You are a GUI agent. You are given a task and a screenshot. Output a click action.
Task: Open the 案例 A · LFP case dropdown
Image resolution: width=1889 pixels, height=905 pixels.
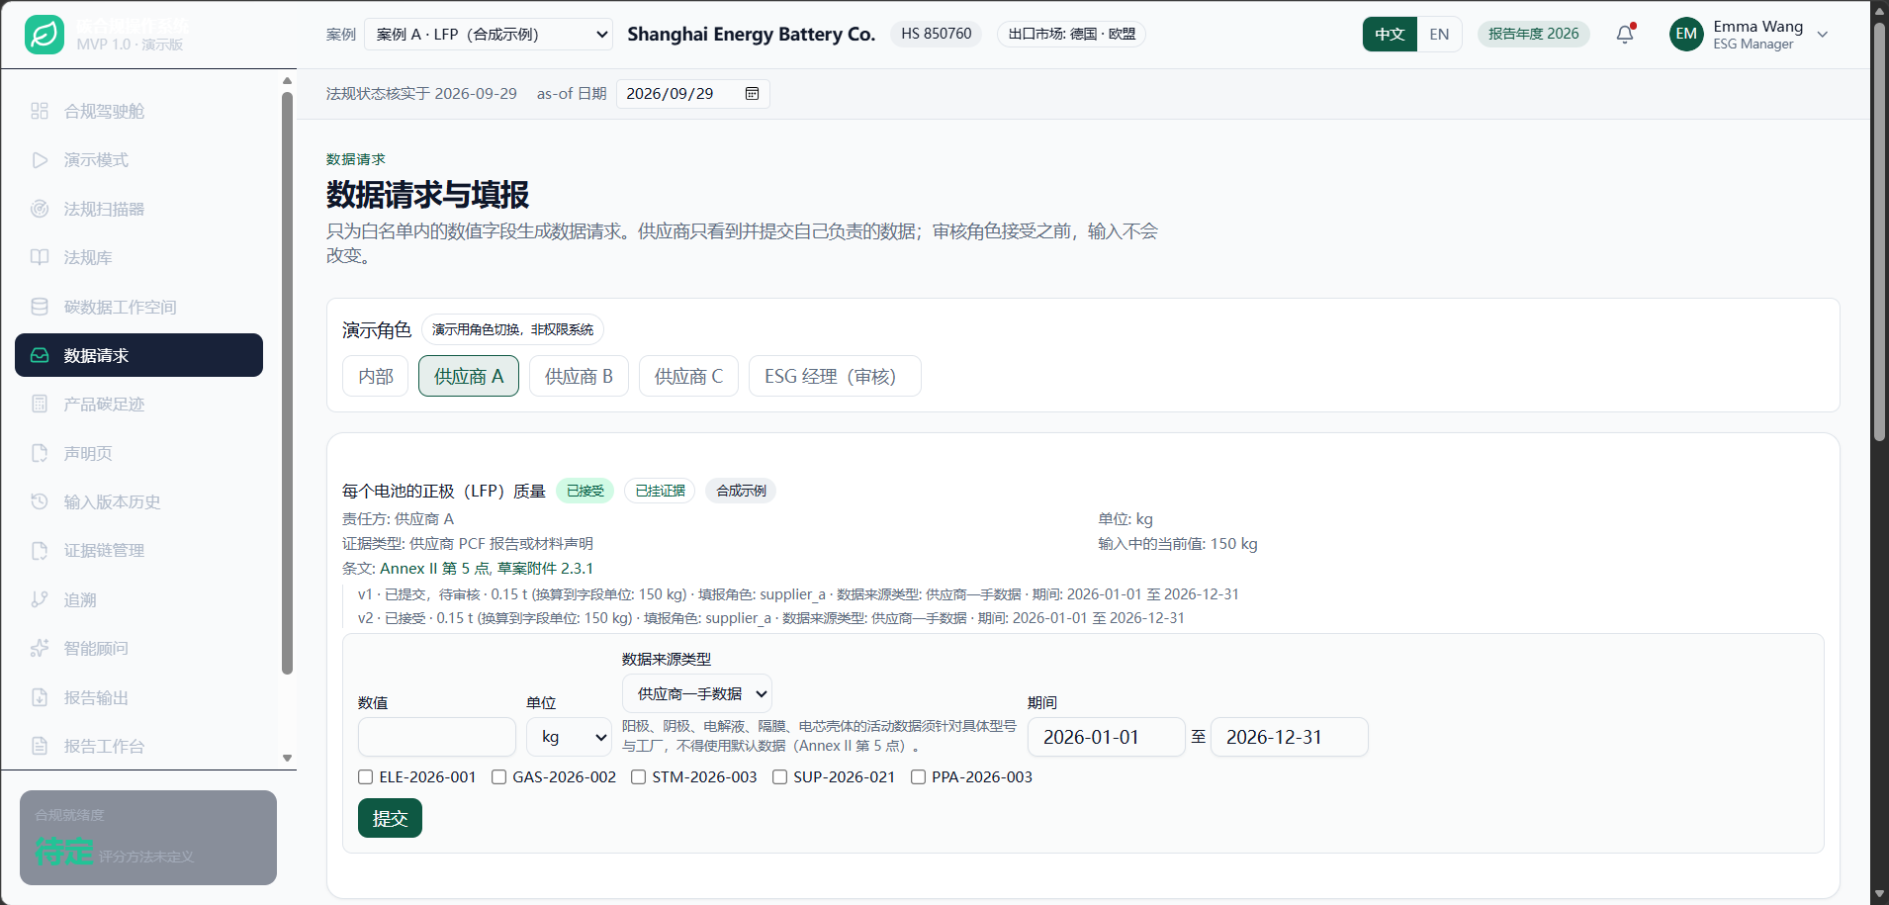489,35
